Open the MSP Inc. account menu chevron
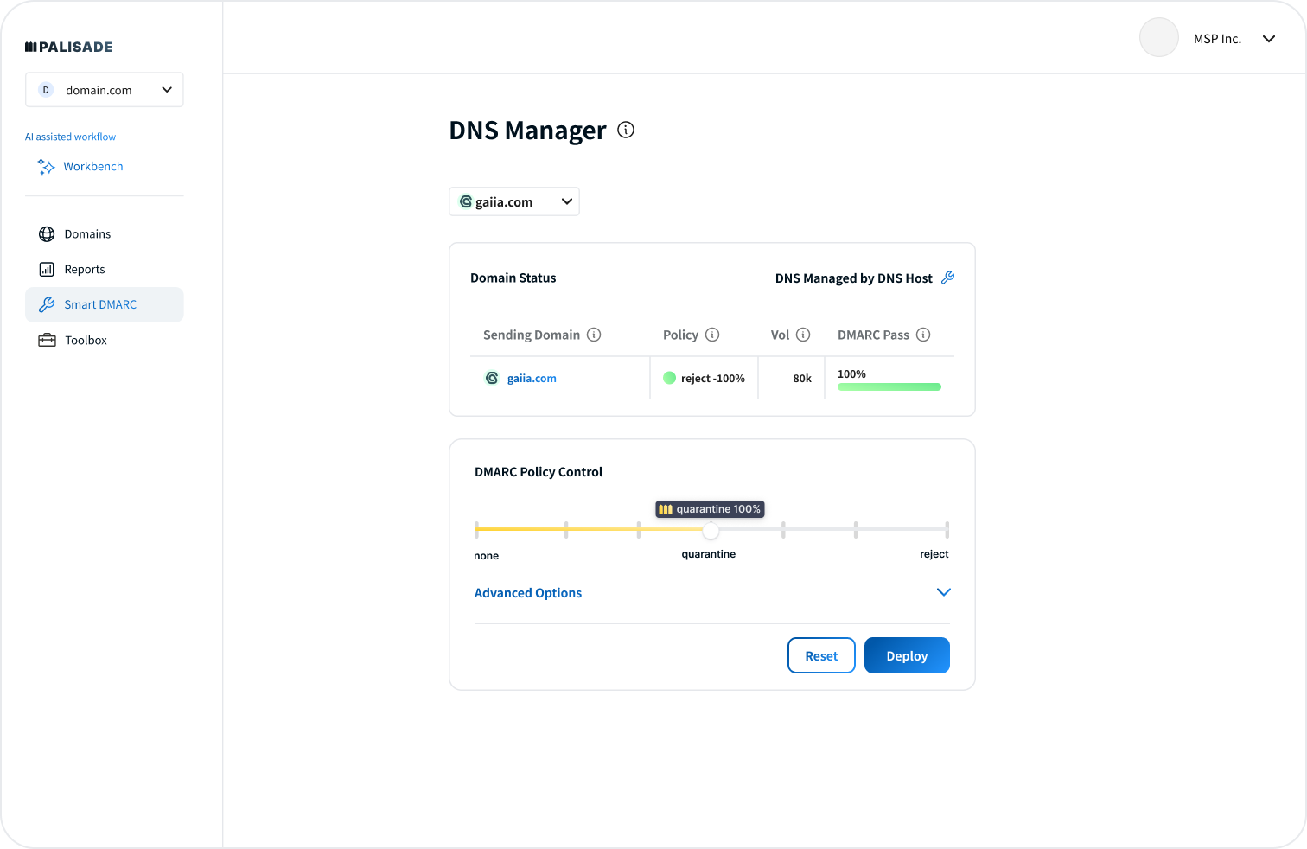Viewport: 1307px width, 849px height. point(1268,39)
